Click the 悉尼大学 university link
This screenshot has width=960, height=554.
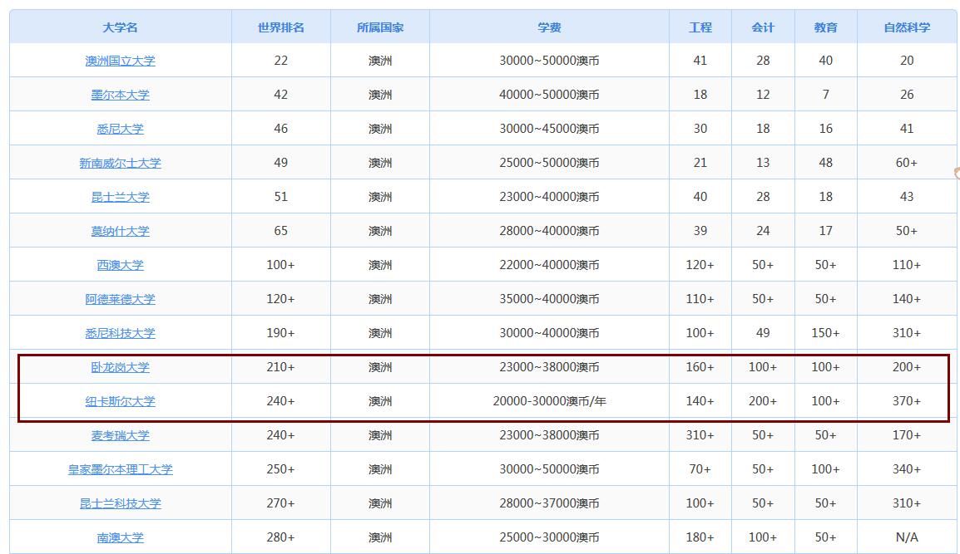click(120, 129)
